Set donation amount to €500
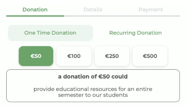The image size is (186, 106). pyautogui.click(x=150, y=56)
